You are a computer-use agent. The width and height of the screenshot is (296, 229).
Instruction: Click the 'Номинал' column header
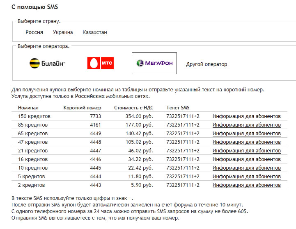tap(28, 108)
